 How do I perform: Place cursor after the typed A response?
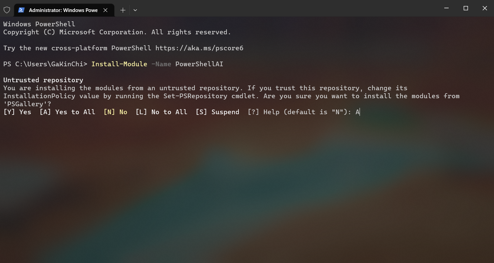[360, 112]
